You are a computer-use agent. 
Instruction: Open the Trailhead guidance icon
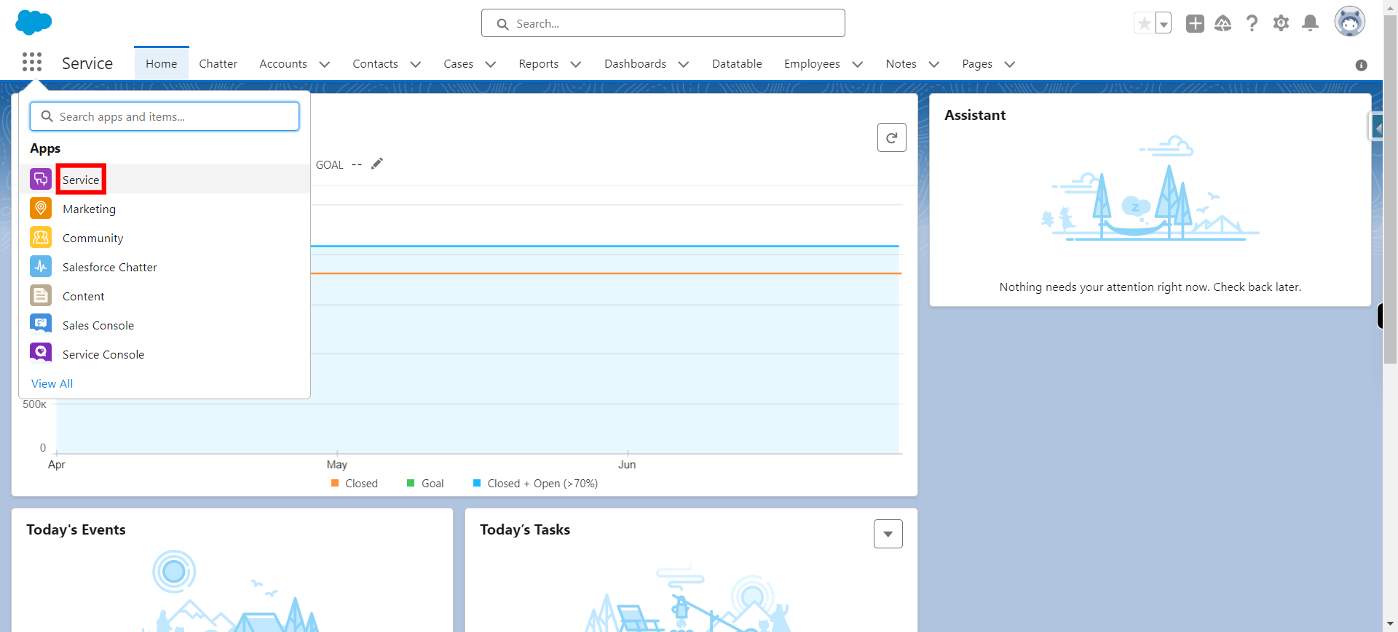[x=1223, y=23]
